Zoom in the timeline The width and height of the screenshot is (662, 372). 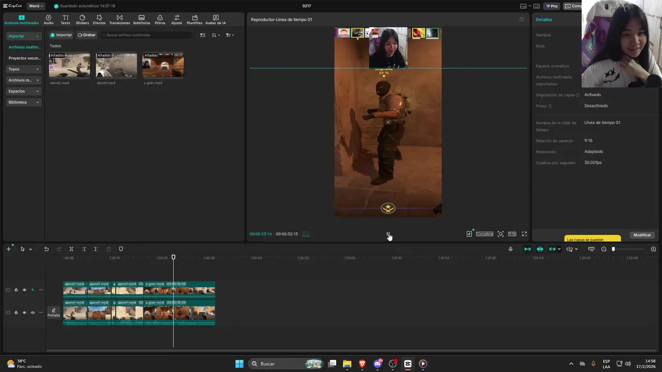653,249
